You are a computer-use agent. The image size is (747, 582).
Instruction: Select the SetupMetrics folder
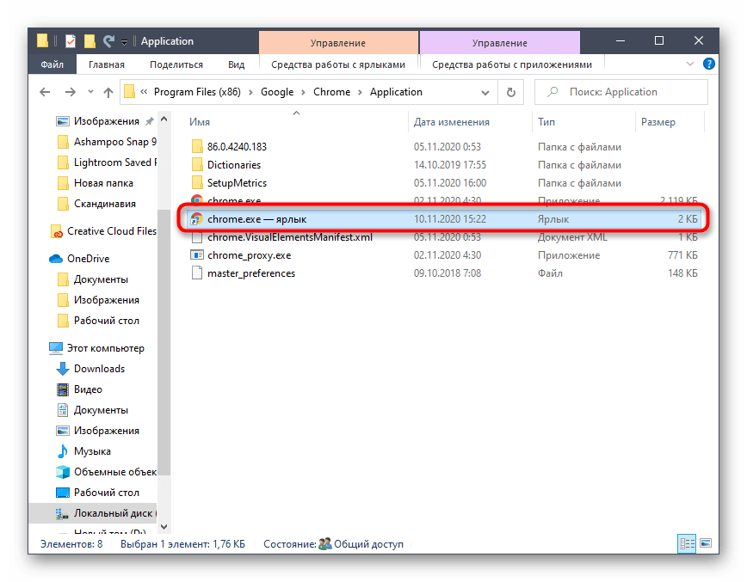pos(237,183)
